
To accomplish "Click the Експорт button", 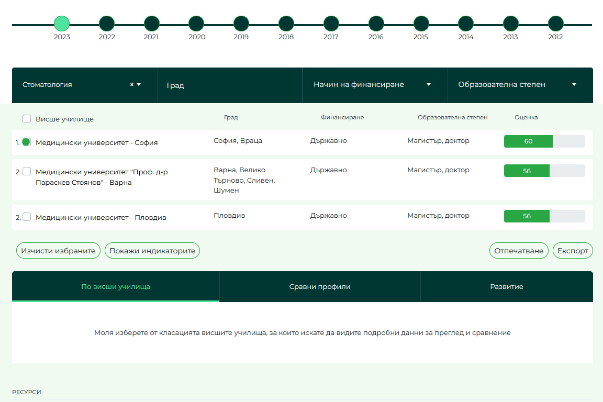I will pos(573,251).
